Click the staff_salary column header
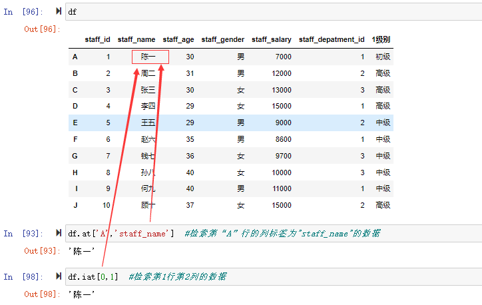The image size is (482, 305). click(x=271, y=40)
